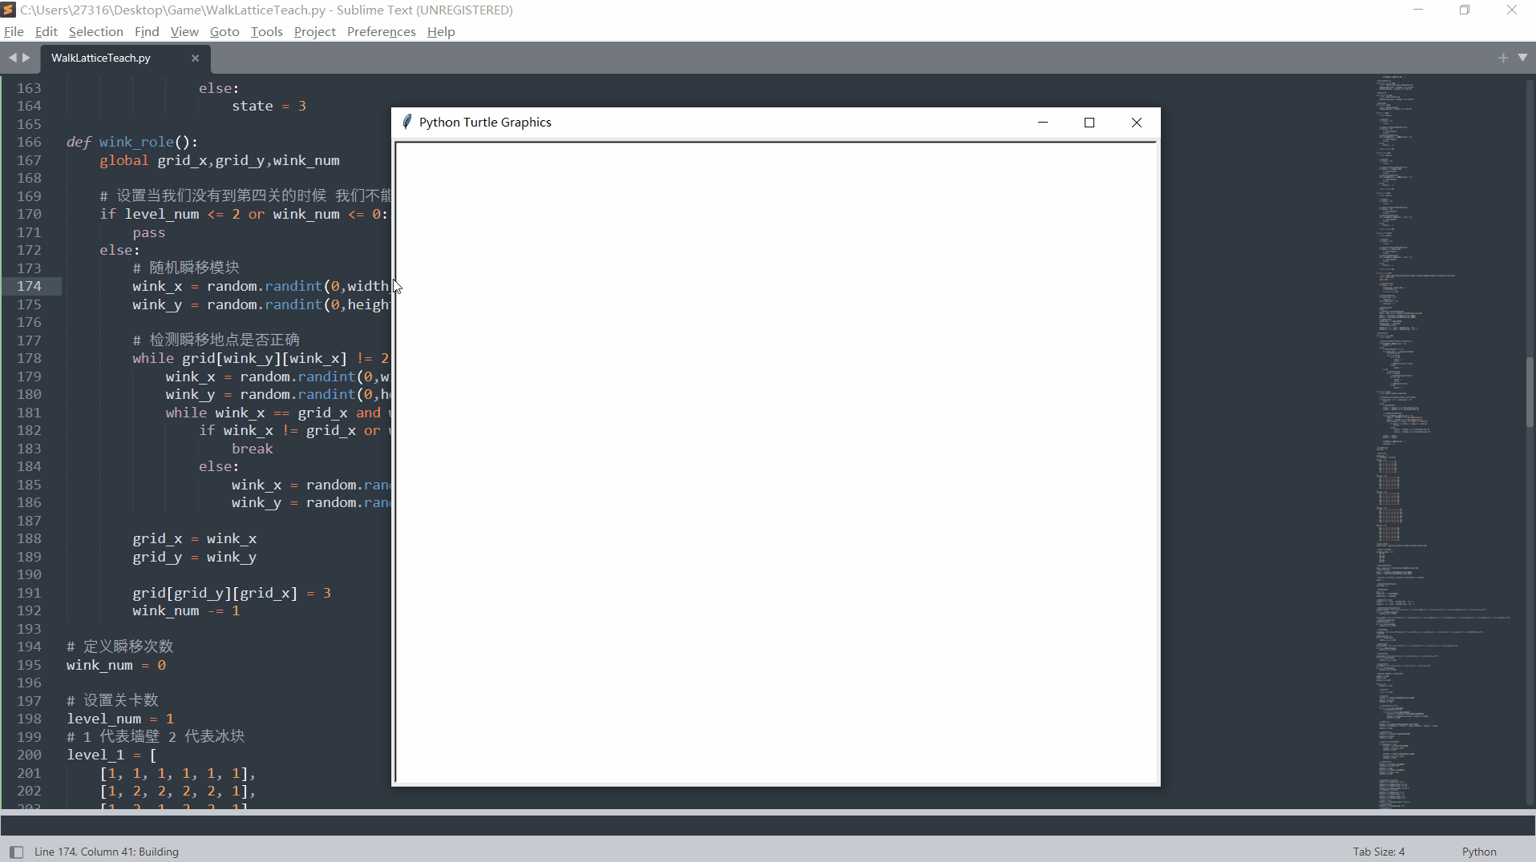Click 'global grid_x,grid_y,wink_num' line
1536x862 pixels.
point(220,160)
